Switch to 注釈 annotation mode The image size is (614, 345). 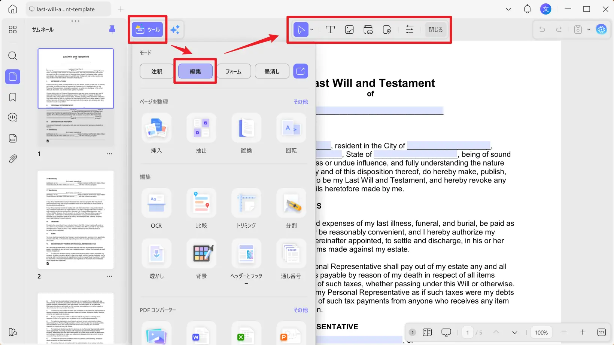157,71
